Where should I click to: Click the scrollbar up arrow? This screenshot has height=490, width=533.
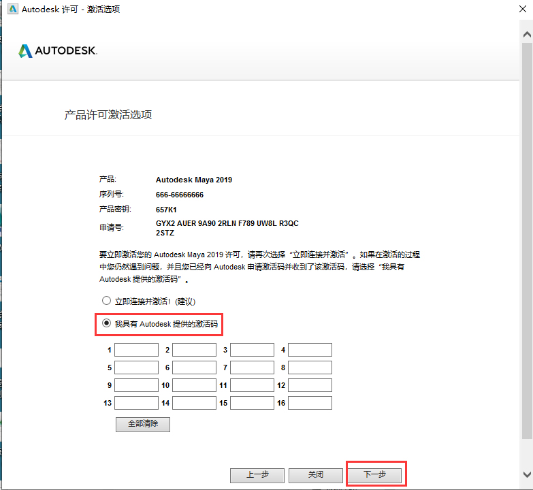click(x=527, y=34)
